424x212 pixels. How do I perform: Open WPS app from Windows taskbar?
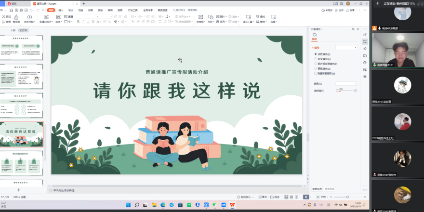pyautogui.click(x=232, y=205)
